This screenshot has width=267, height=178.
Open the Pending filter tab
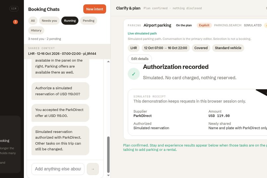88,21
